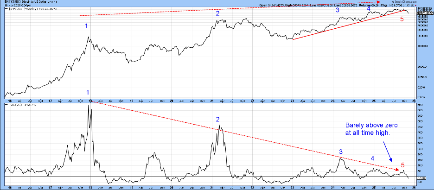Viewport: 434px width, 190px height.
Task: Click red label 5 on the ROC panel
Action: pyautogui.click(x=402, y=165)
